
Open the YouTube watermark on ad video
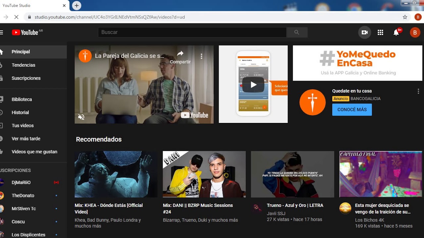194,115
